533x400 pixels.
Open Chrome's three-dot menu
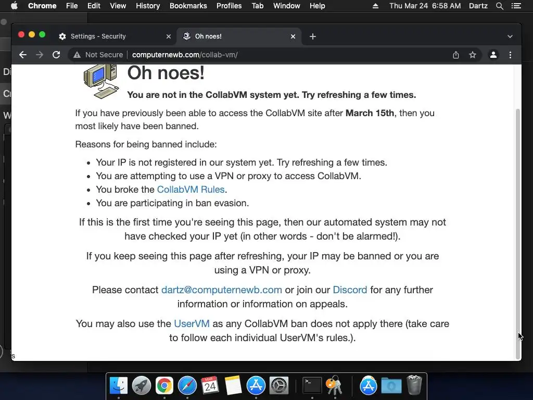point(510,55)
